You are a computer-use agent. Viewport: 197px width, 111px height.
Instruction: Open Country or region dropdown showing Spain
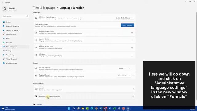124,68
